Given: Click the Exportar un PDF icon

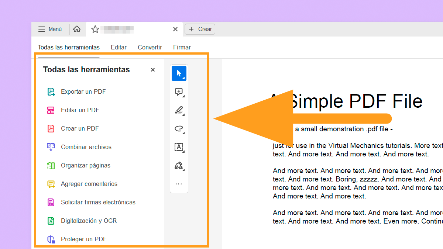Looking at the screenshot, I should [51, 91].
